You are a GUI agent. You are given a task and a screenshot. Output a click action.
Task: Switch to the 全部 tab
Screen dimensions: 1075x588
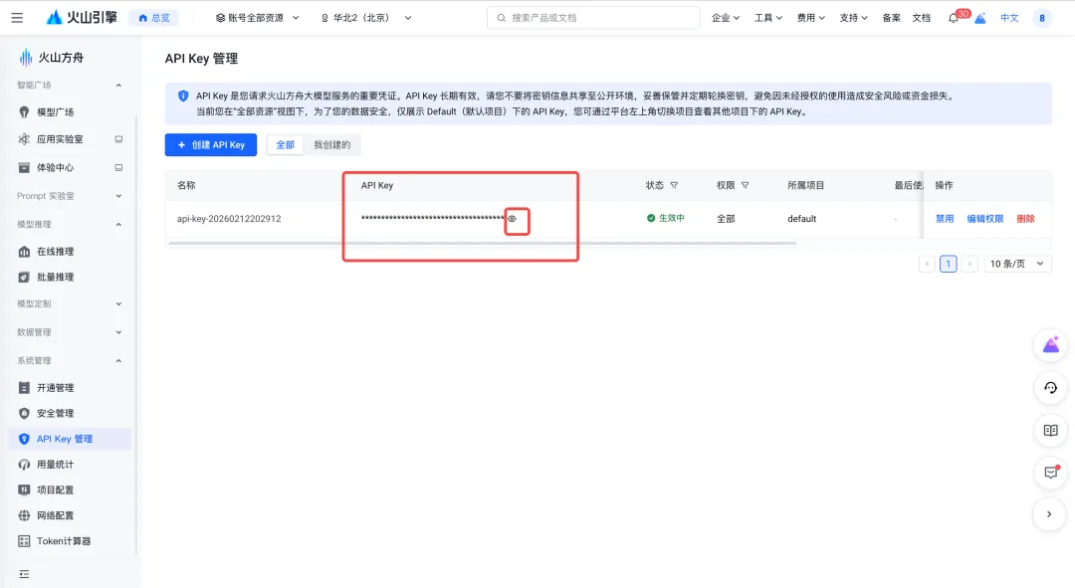coord(286,144)
